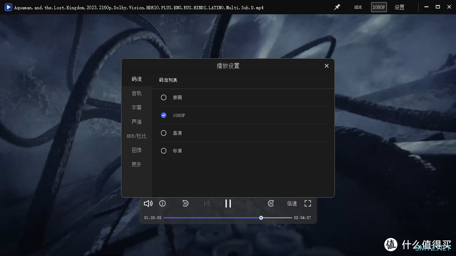Toggle the HDR mode button
Viewport: 456px width, 256px height.
pyautogui.click(x=358, y=7)
